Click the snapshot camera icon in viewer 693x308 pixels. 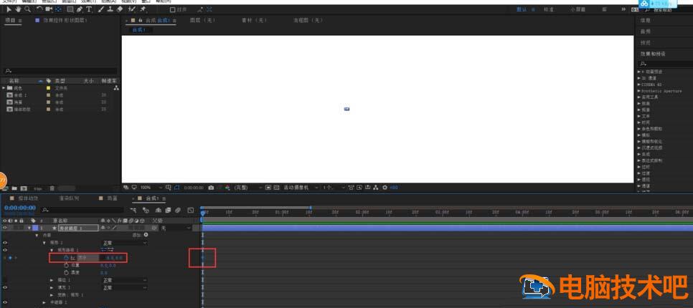tap(211, 188)
